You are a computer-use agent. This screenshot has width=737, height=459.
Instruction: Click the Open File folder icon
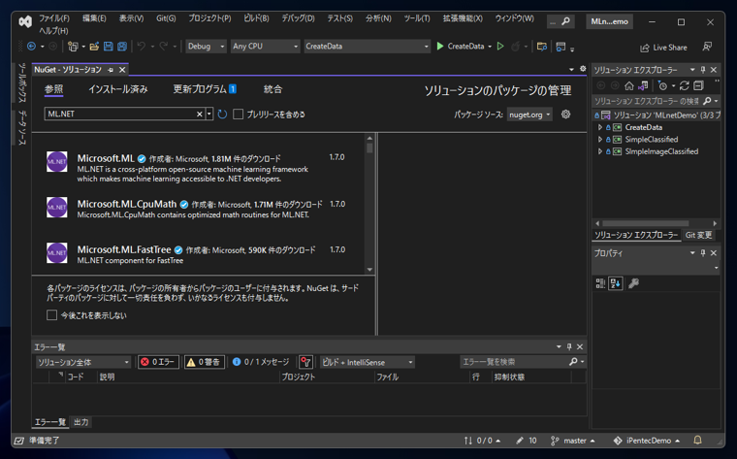pyautogui.click(x=94, y=46)
